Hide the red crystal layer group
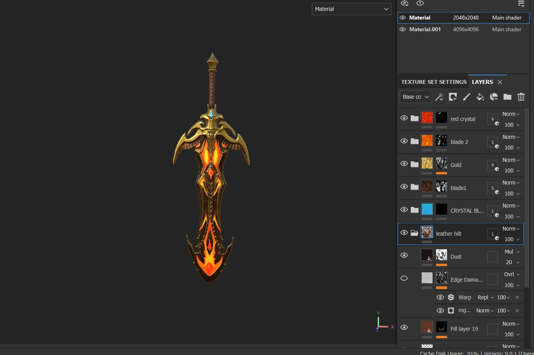534x355 pixels. (404, 118)
